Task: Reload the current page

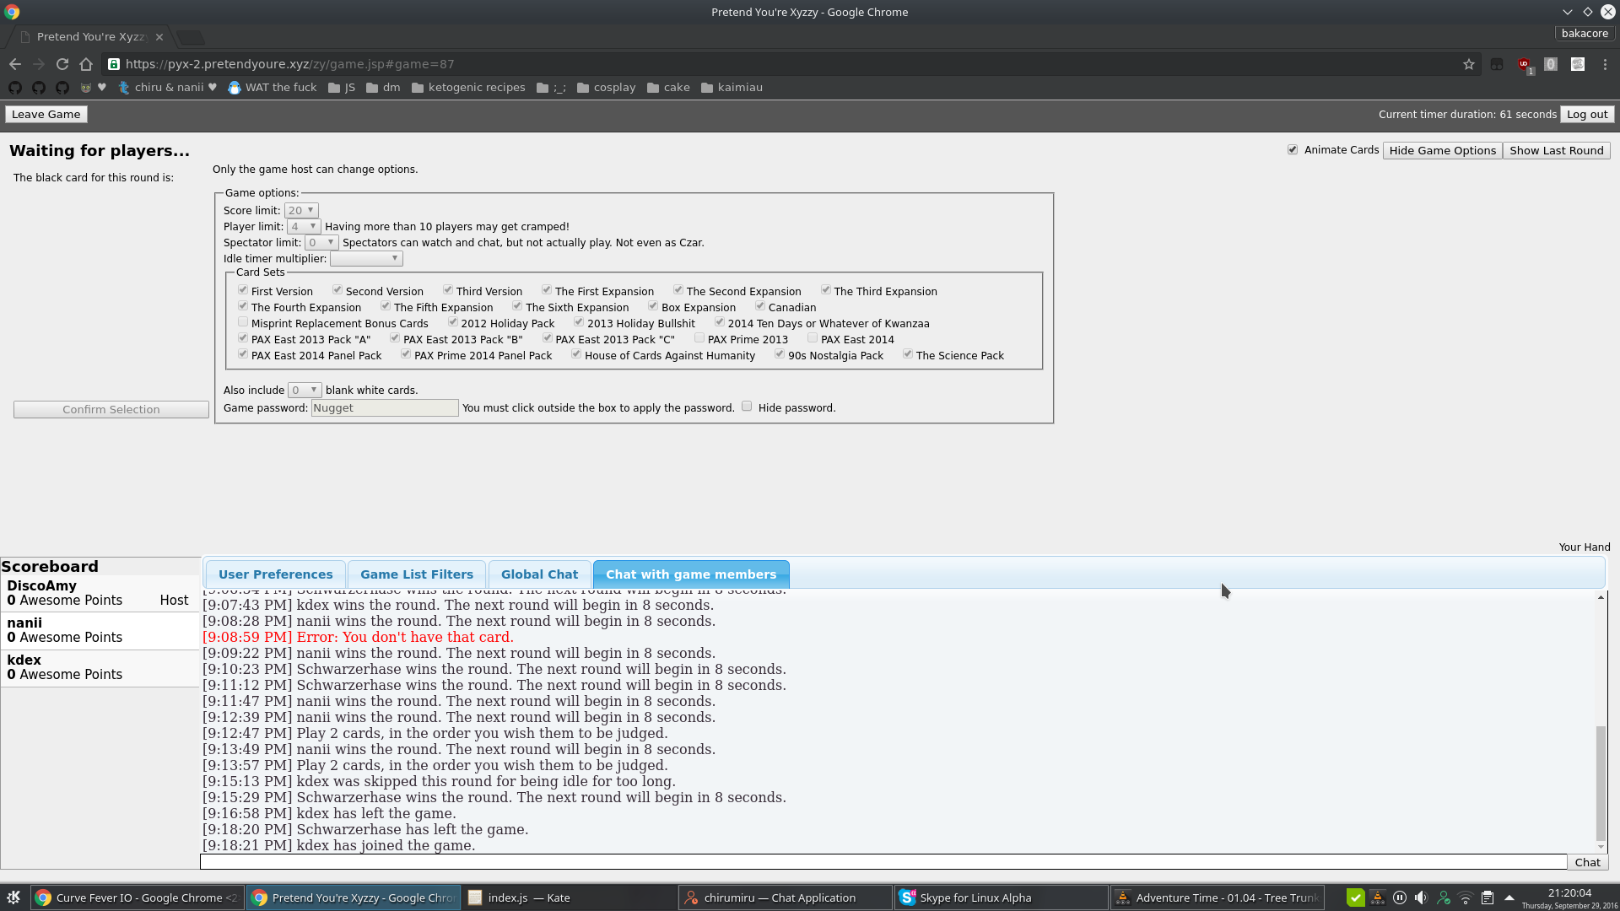Action: pyautogui.click(x=62, y=64)
